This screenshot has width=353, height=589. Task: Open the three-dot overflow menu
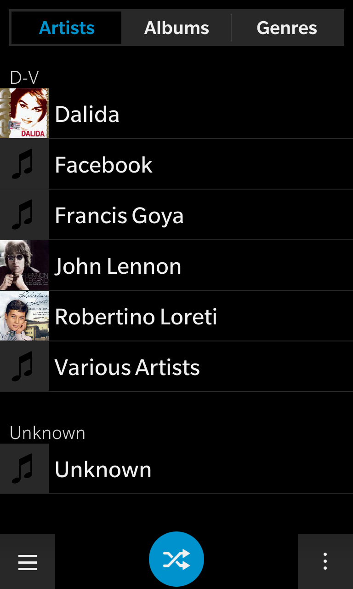pos(325,561)
